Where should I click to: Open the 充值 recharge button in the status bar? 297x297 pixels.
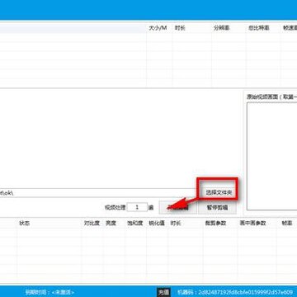[164, 292]
